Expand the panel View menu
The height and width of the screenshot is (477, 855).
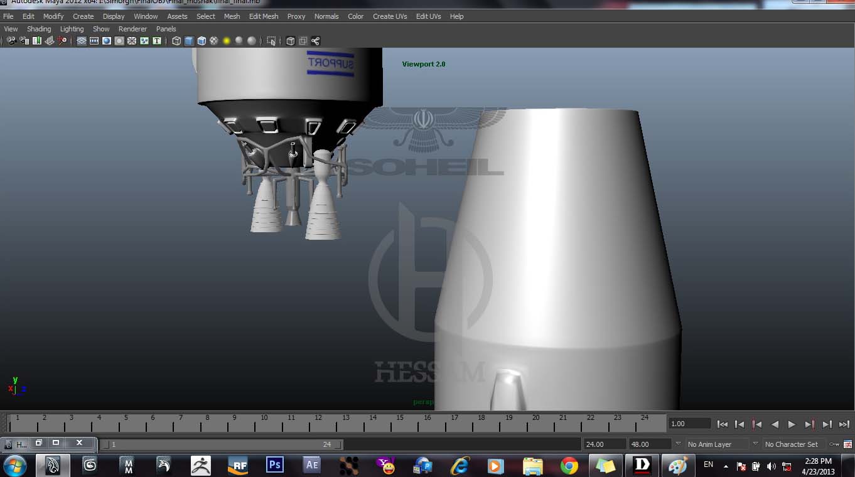(x=11, y=29)
